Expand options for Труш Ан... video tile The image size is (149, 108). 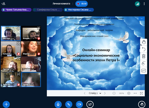click(13, 85)
